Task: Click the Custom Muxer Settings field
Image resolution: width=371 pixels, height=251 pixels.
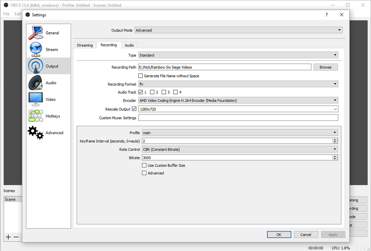Action: (x=238, y=118)
